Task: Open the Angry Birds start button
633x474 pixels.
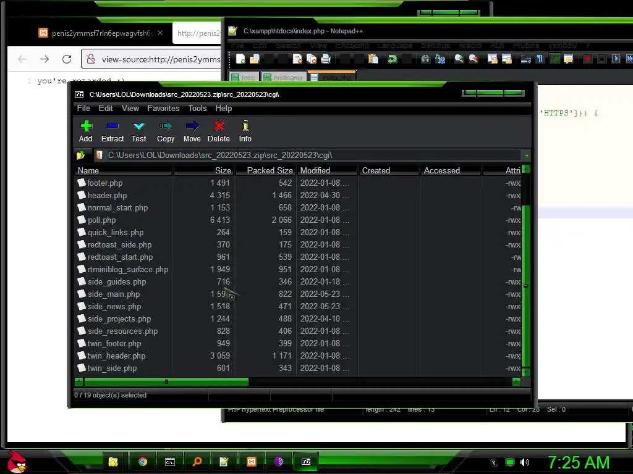Action: click(16, 461)
